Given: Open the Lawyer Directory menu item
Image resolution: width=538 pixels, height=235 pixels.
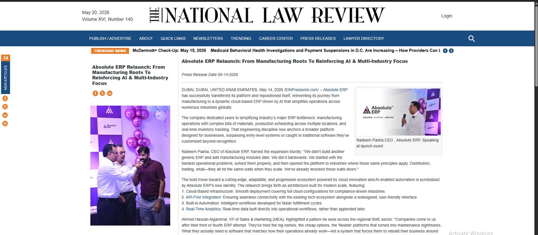Looking at the screenshot, I should (364, 38).
